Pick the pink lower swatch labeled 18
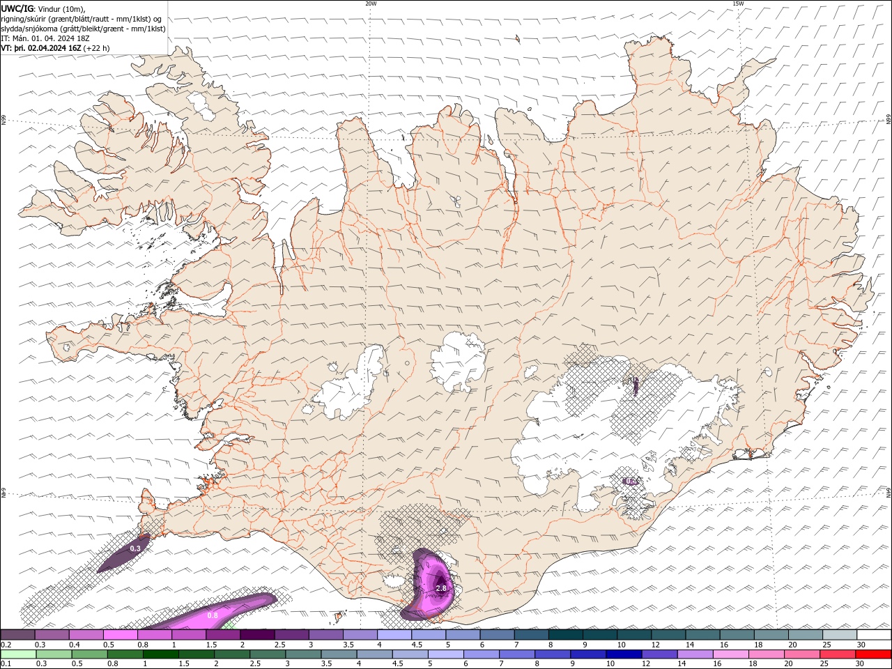The width and height of the screenshot is (892, 669). 765,654
